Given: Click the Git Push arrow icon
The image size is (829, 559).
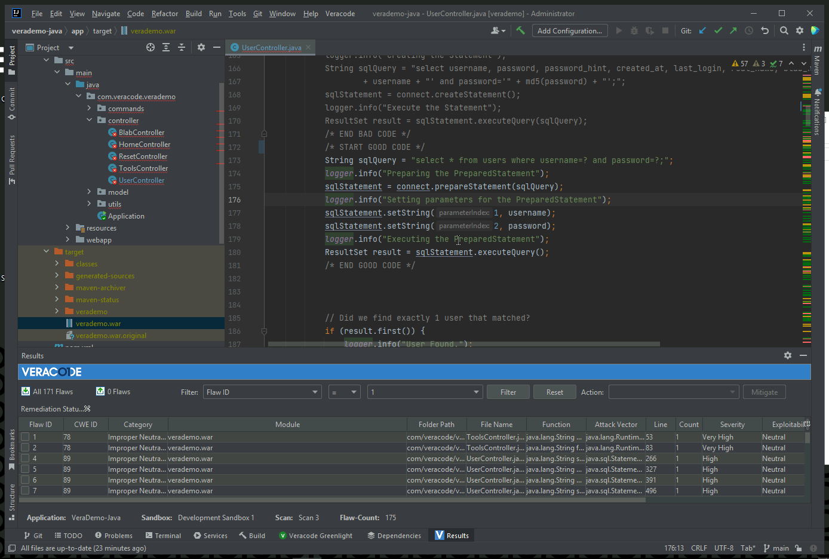Looking at the screenshot, I should click(733, 30).
